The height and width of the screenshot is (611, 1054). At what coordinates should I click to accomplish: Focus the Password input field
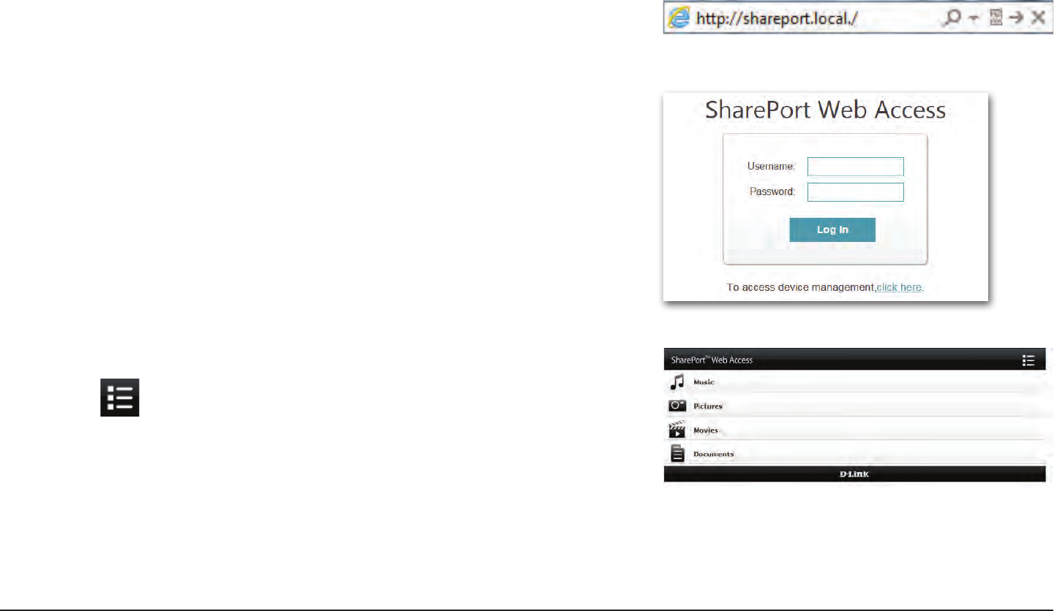[855, 192]
